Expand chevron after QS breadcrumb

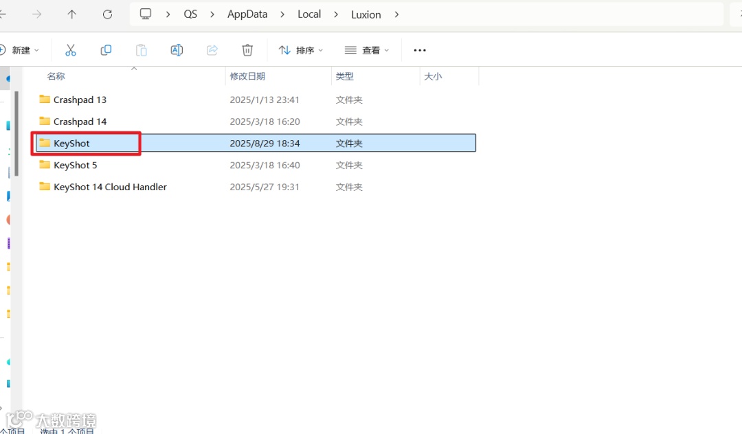point(212,14)
